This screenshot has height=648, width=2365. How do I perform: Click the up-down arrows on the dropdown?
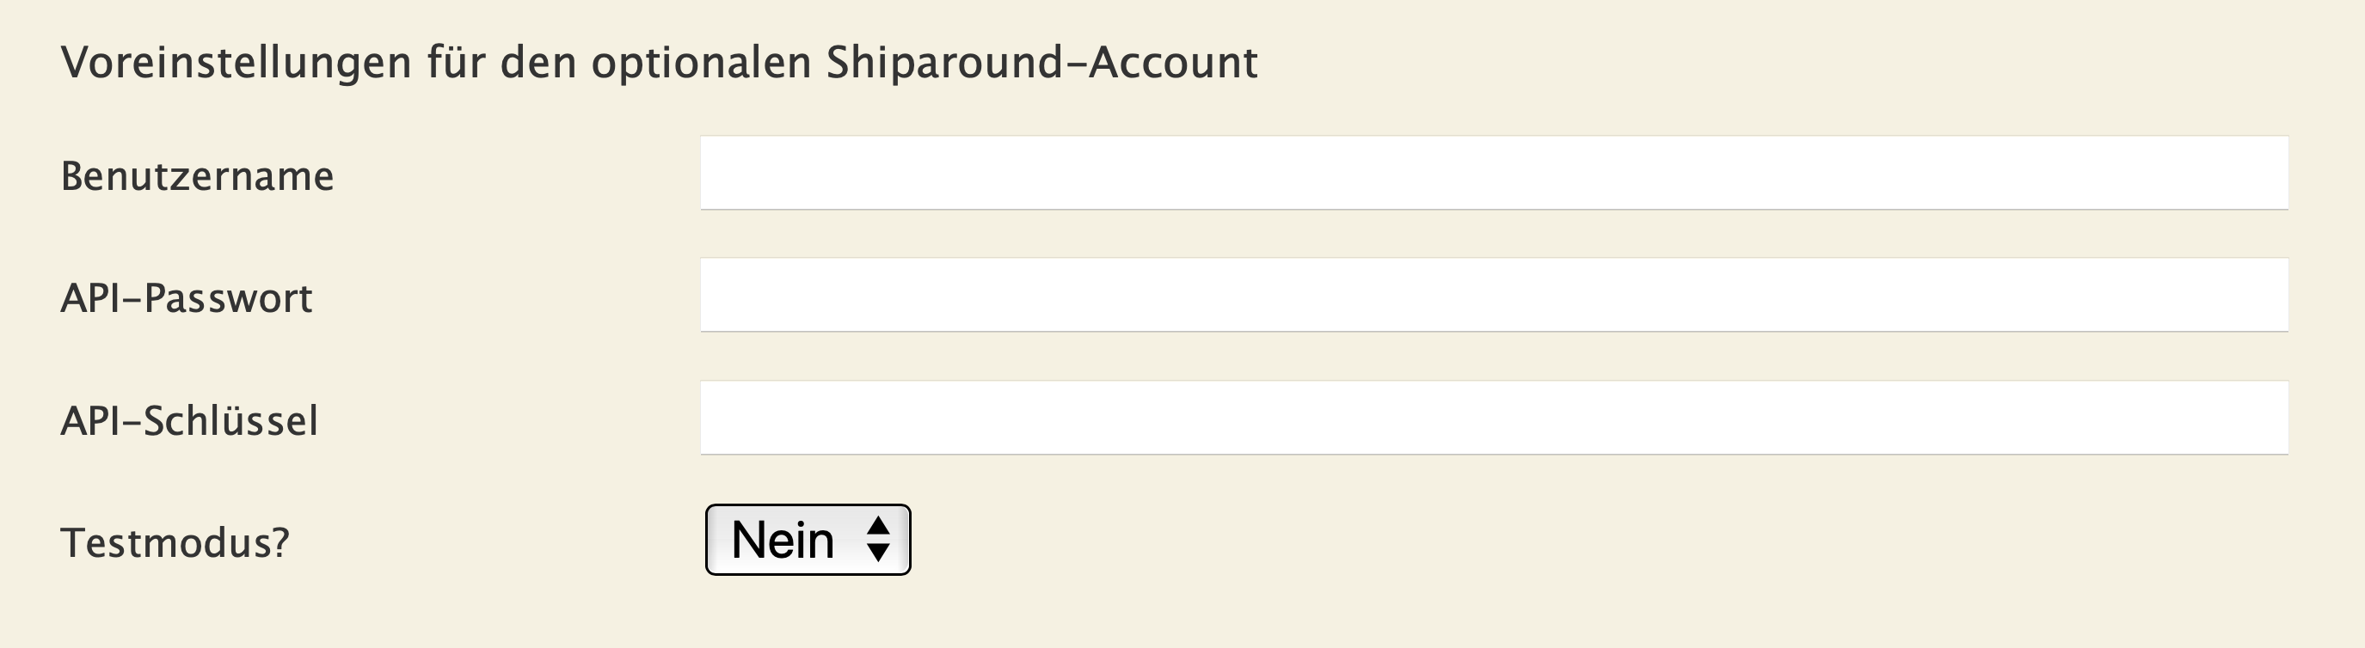coord(879,541)
